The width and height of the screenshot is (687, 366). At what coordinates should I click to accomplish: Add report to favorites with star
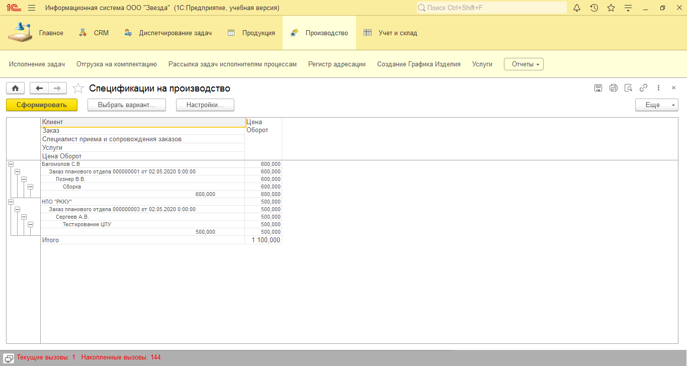click(78, 88)
